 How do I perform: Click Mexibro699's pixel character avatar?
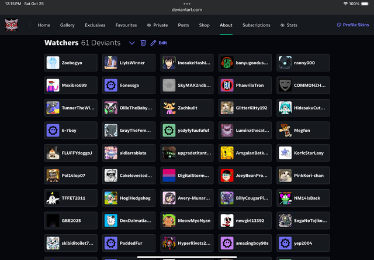click(53, 85)
